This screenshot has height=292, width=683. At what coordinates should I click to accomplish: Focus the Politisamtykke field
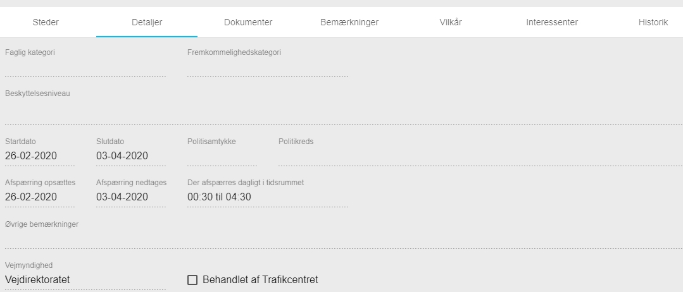click(x=222, y=157)
